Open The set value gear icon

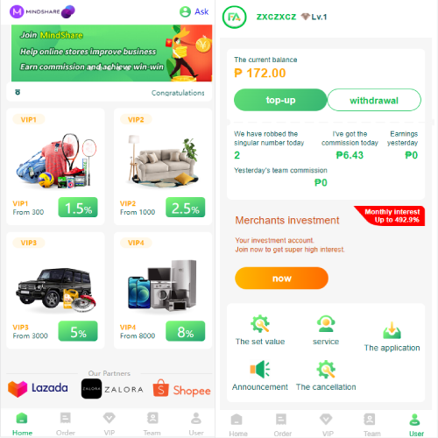click(260, 323)
